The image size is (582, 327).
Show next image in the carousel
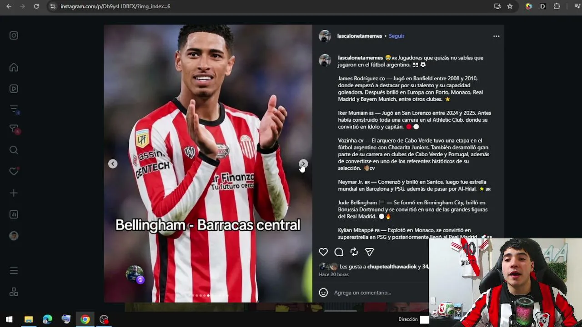tap(303, 164)
